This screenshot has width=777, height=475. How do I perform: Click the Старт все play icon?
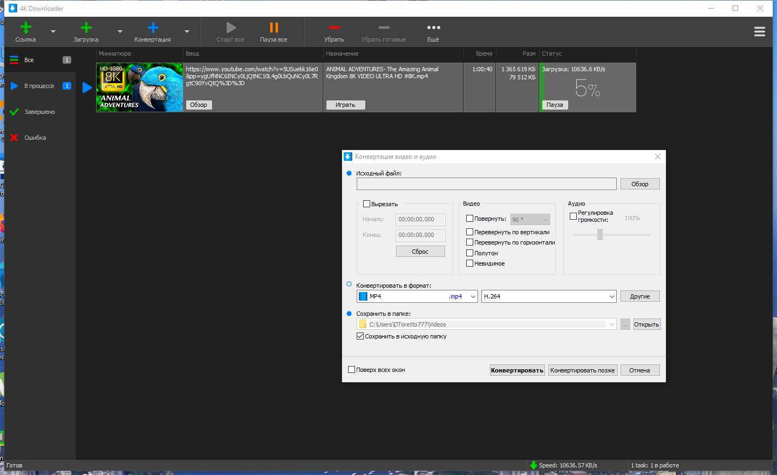pos(231,28)
